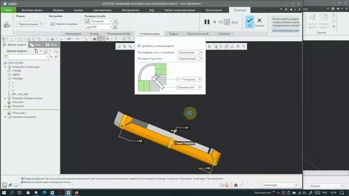The image size is (349, 196).
Task: Expand Плоский 1 (Первая стенка) node
Action: [5, 98]
